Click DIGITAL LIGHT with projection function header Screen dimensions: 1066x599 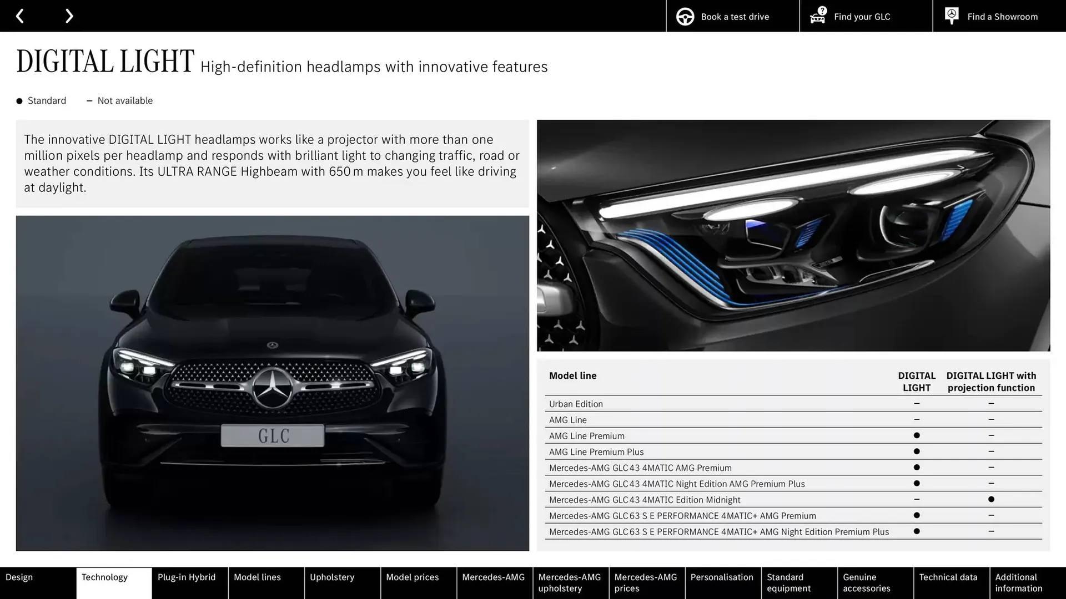[991, 382]
